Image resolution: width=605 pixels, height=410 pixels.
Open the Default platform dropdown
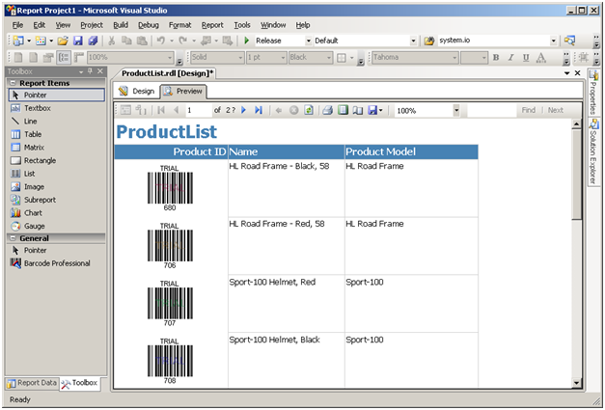tap(413, 41)
